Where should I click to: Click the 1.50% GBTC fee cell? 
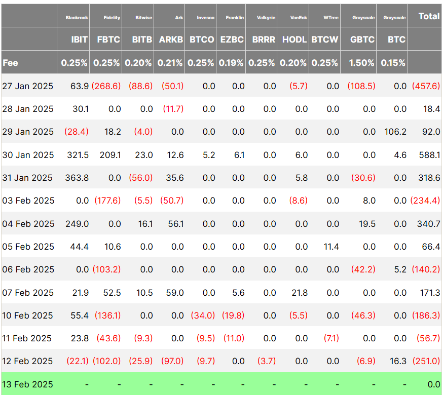point(362,63)
